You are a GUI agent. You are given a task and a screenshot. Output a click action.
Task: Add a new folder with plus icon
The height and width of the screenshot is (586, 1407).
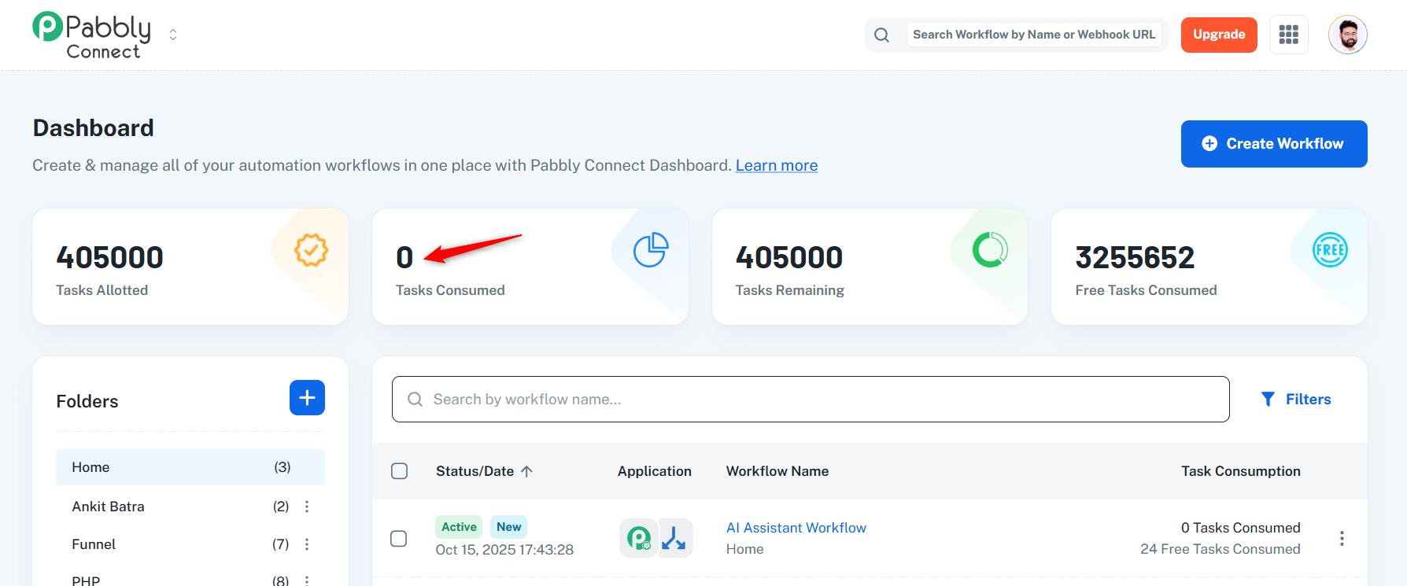(307, 398)
